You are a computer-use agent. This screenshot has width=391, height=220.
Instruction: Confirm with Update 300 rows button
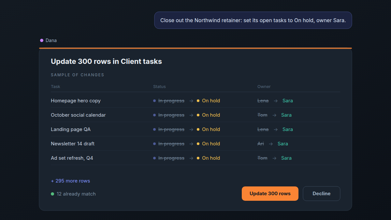point(270,194)
